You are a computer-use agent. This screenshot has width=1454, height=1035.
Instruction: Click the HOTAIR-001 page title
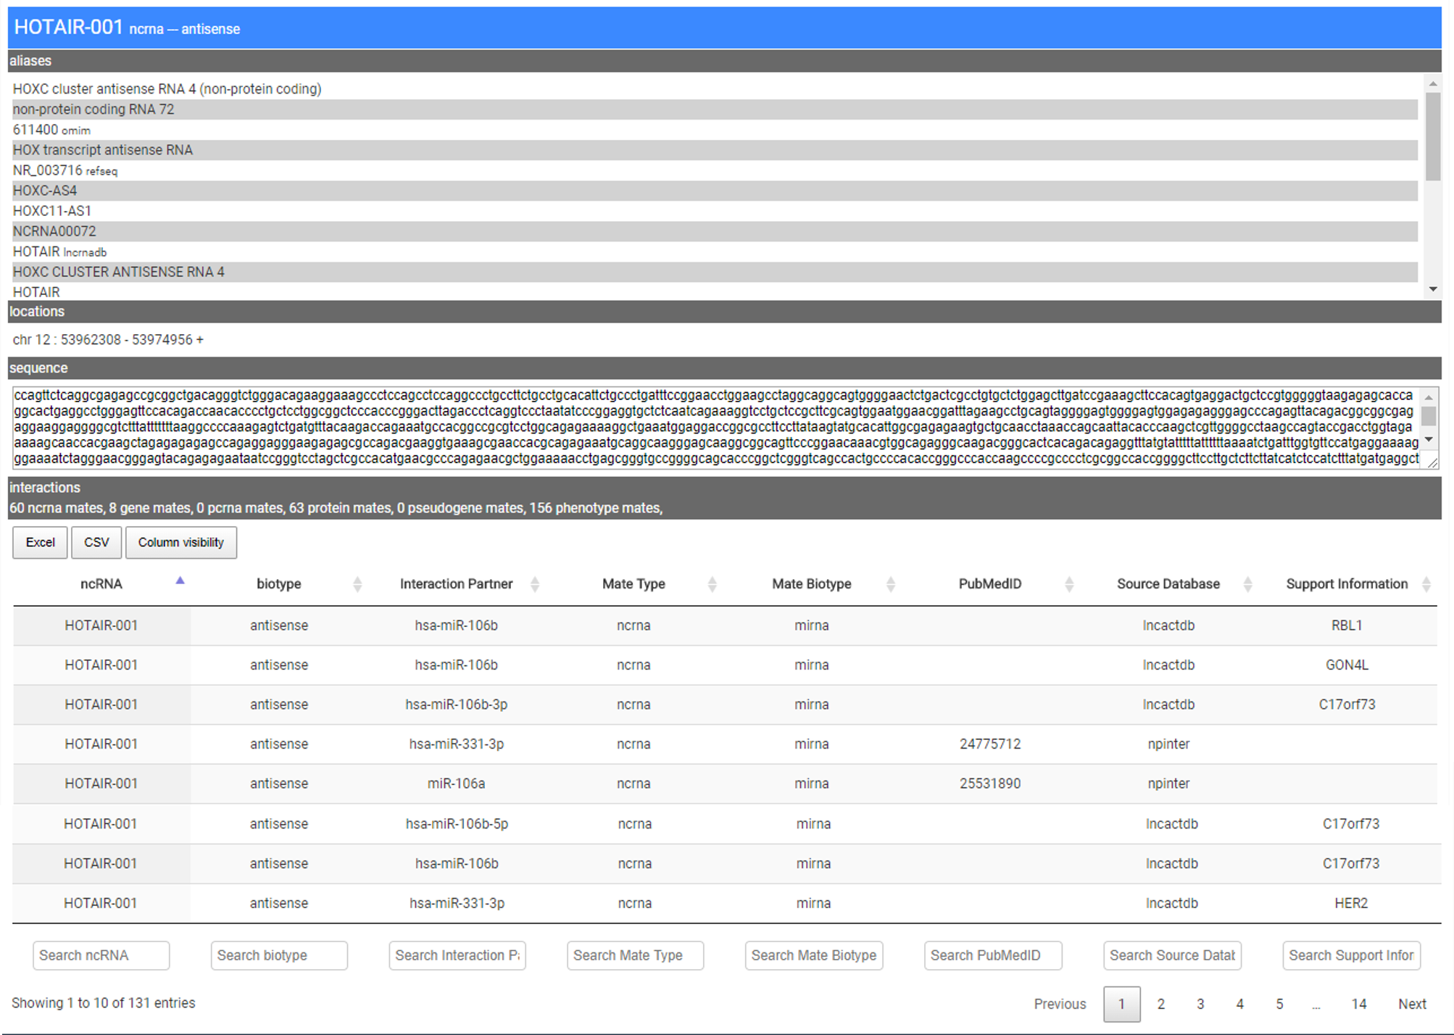[69, 27]
